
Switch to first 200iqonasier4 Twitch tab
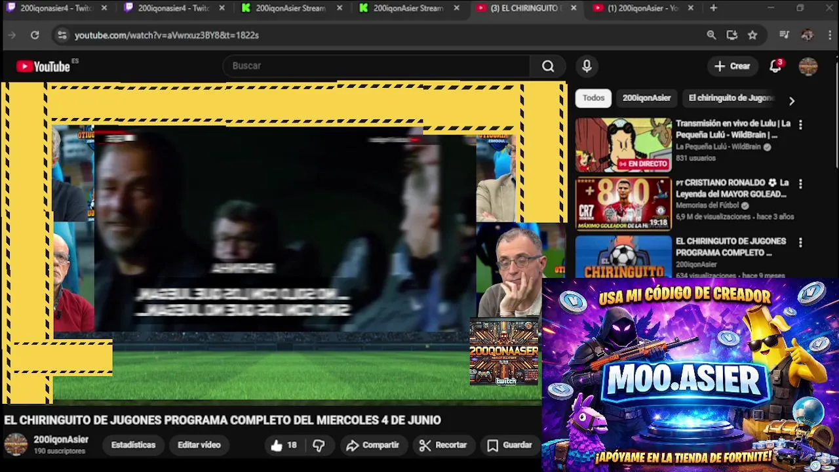pyautogui.click(x=56, y=9)
